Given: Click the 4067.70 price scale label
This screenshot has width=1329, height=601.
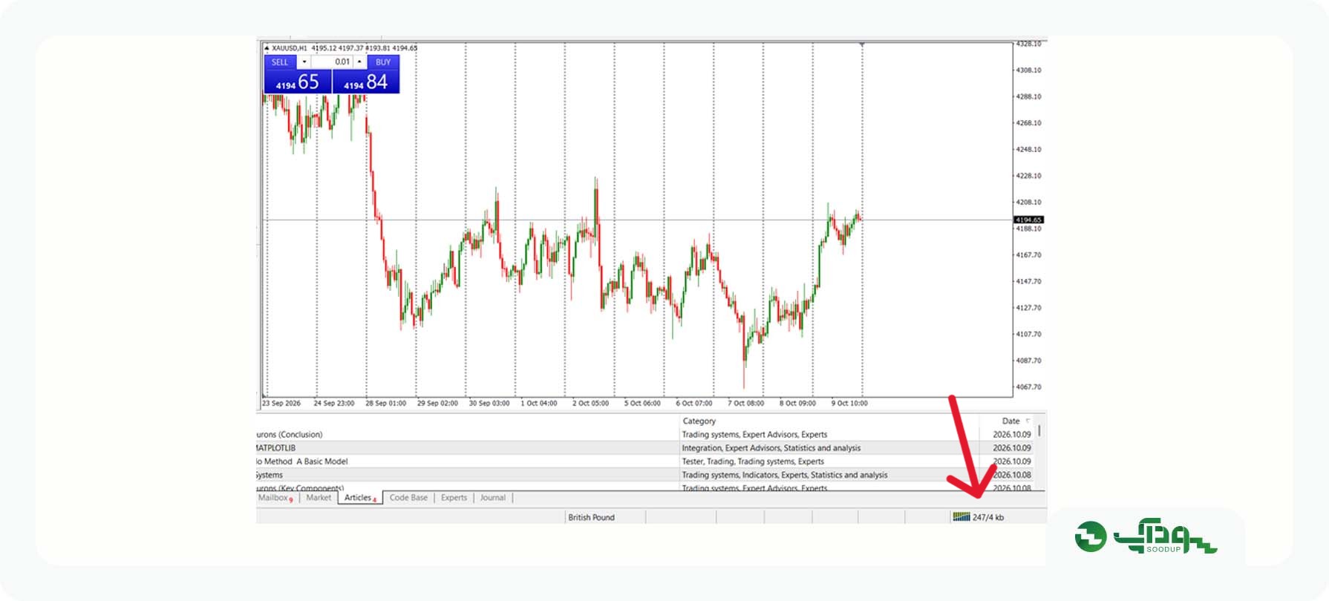Looking at the screenshot, I should 1028,387.
